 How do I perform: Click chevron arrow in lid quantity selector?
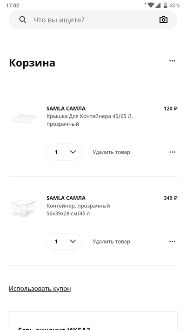[73, 152]
